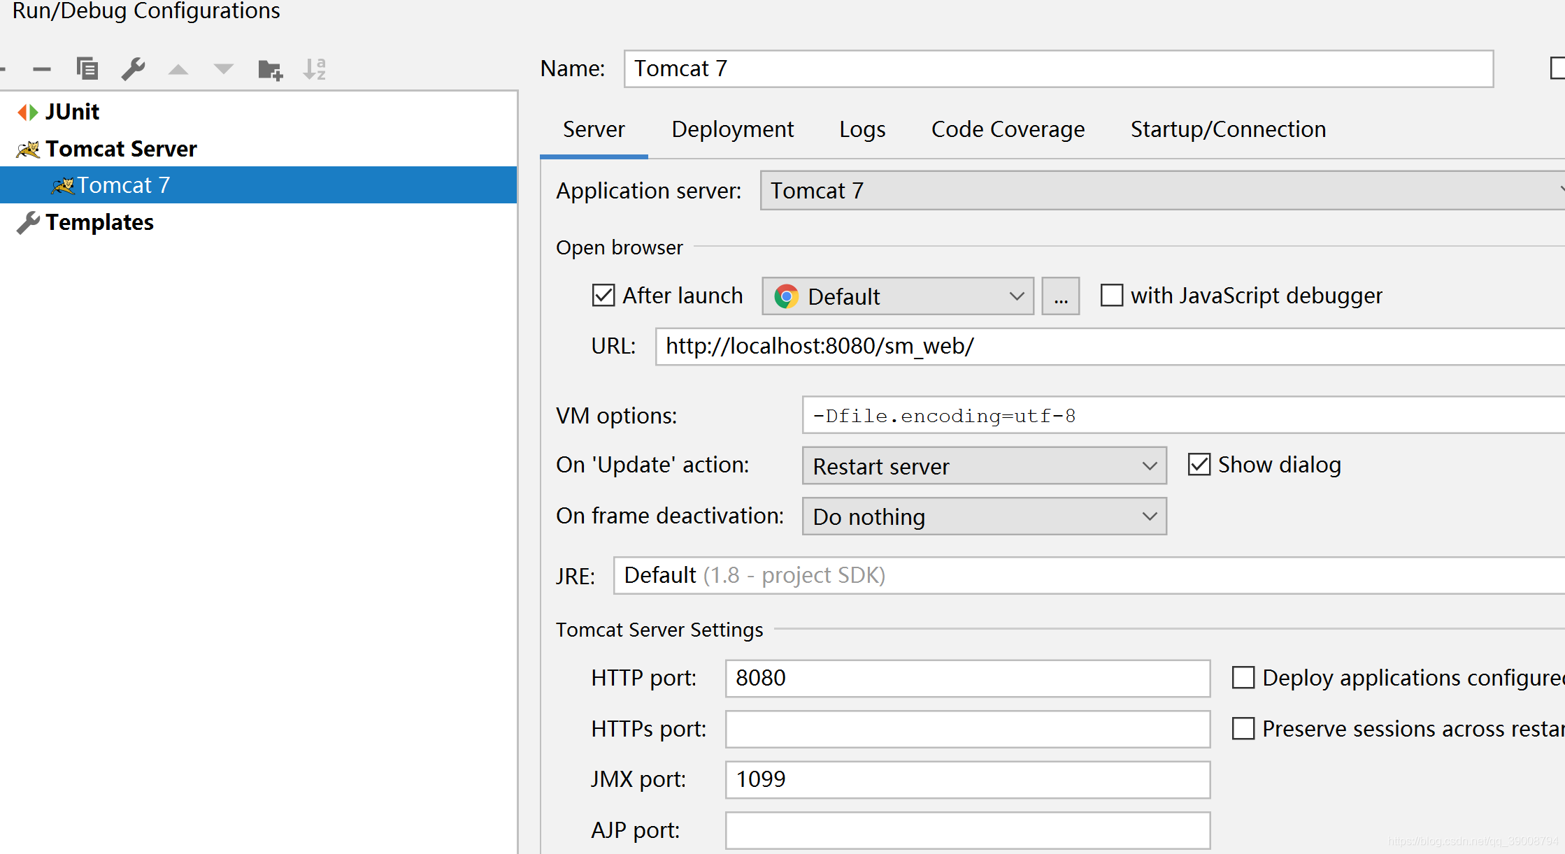Open the On frame deactivation dropdown
This screenshot has height=854, width=1565.
click(x=984, y=516)
